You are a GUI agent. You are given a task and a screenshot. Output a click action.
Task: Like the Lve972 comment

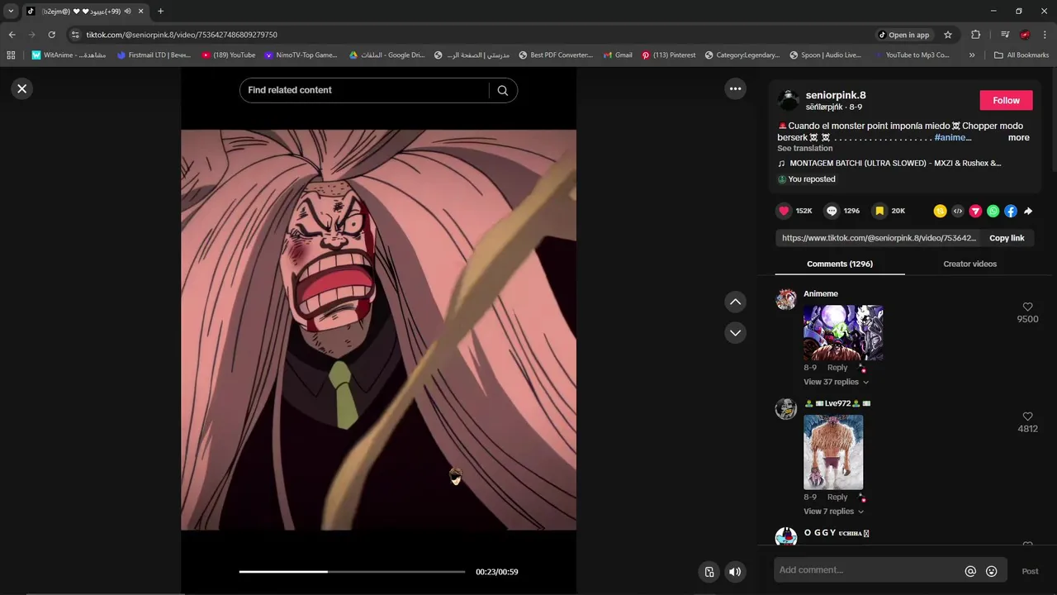(x=1027, y=416)
